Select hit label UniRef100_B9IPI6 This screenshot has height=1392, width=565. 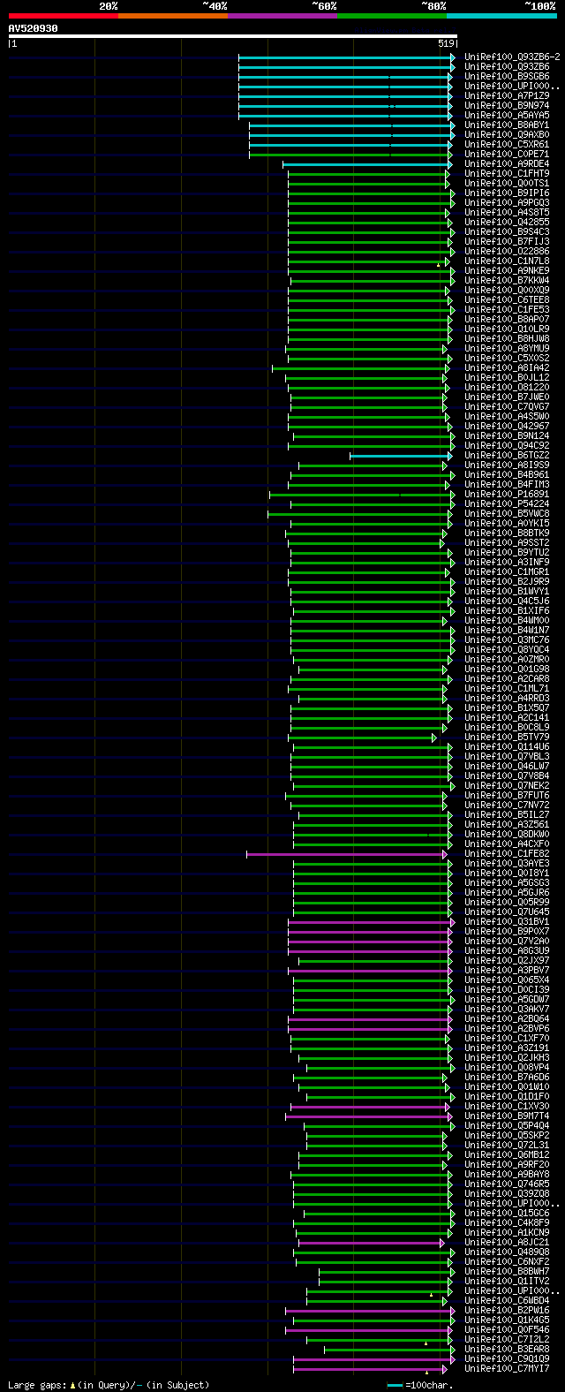(x=507, y=193)
